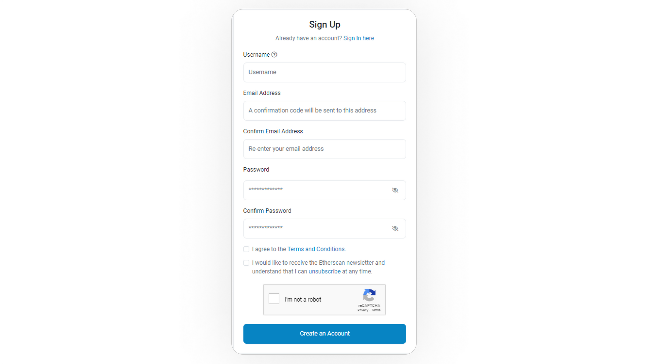
Task: Select the Confirm Email Address field
Action: point(324,149)
